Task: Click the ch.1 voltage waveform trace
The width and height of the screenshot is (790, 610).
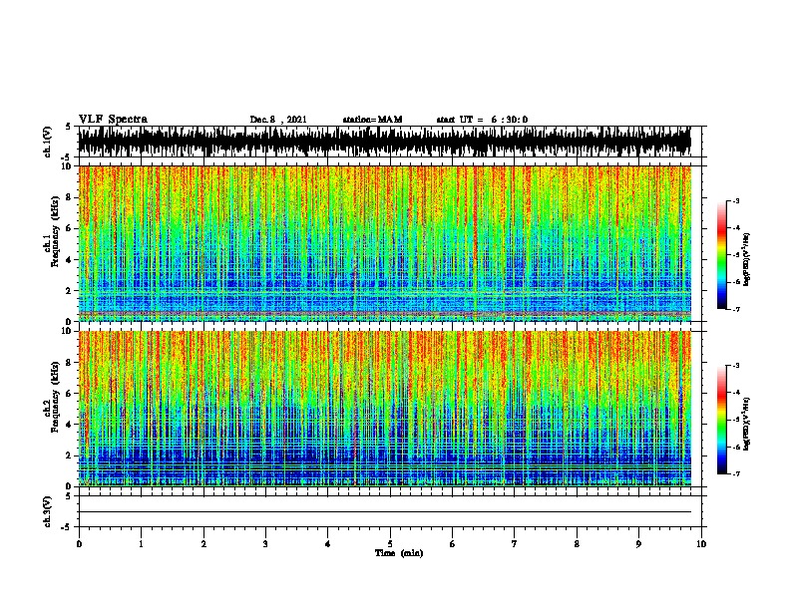Action: click(x=384, y=142)
